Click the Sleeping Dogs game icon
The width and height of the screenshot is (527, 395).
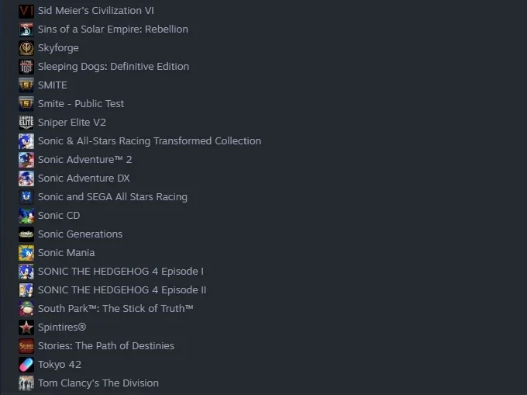pyautogui.click(x=26, y=67)
